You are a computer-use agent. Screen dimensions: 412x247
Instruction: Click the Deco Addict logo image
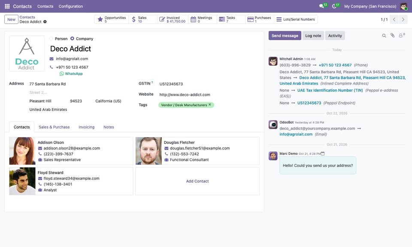[27, 54]
